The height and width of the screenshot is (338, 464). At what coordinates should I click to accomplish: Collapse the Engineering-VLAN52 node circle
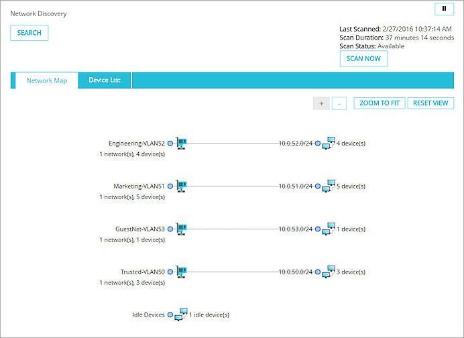[x=170, y=144]
